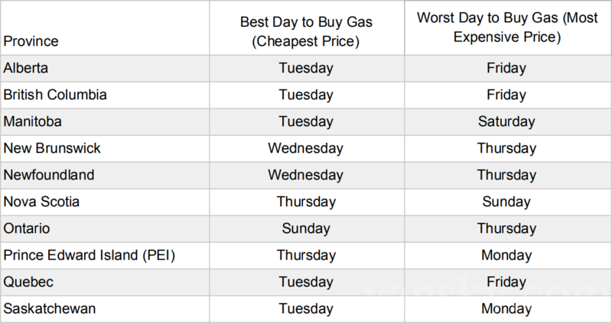Select the Ontario province cell
612x323 pixels.
click(28, 228)
